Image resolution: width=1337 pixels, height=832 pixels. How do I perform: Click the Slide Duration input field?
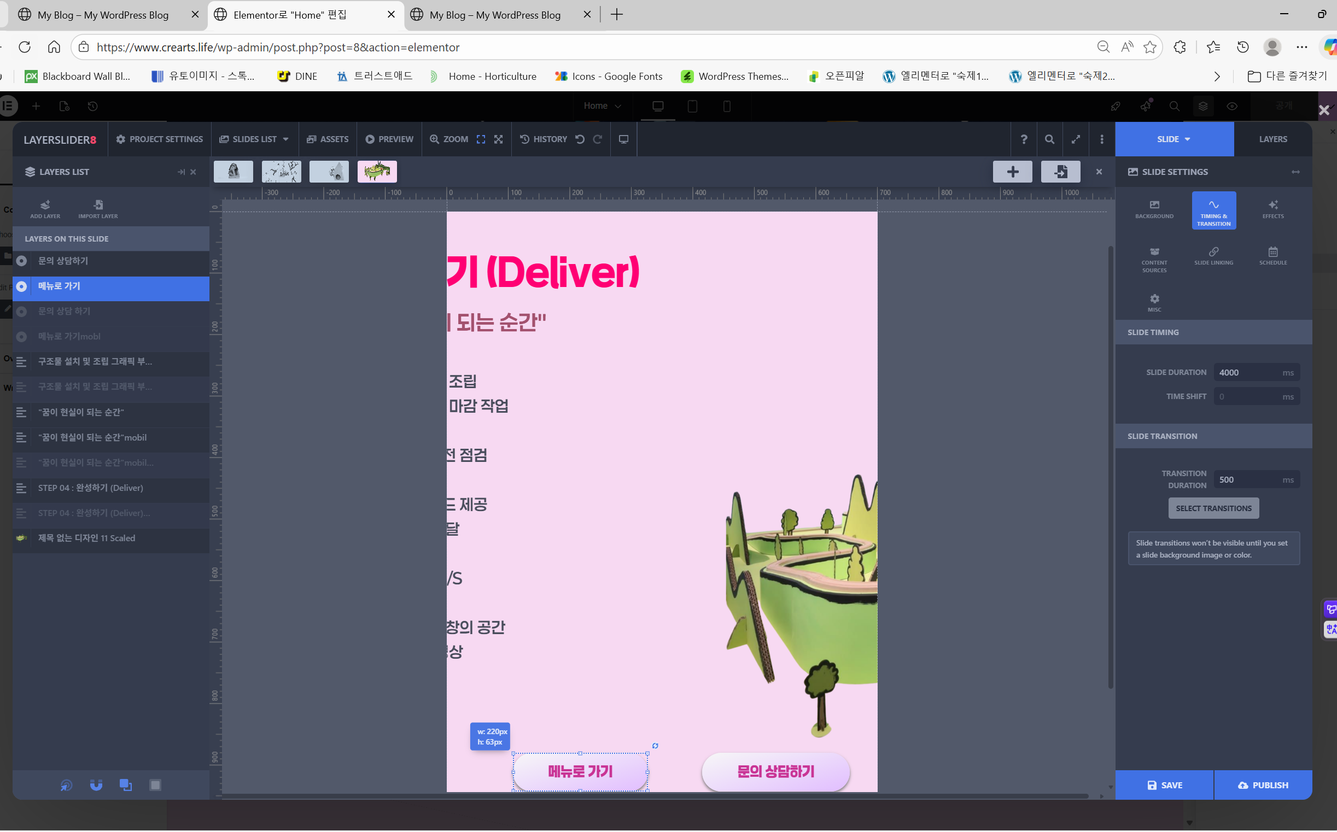(x=1246, y=372)
